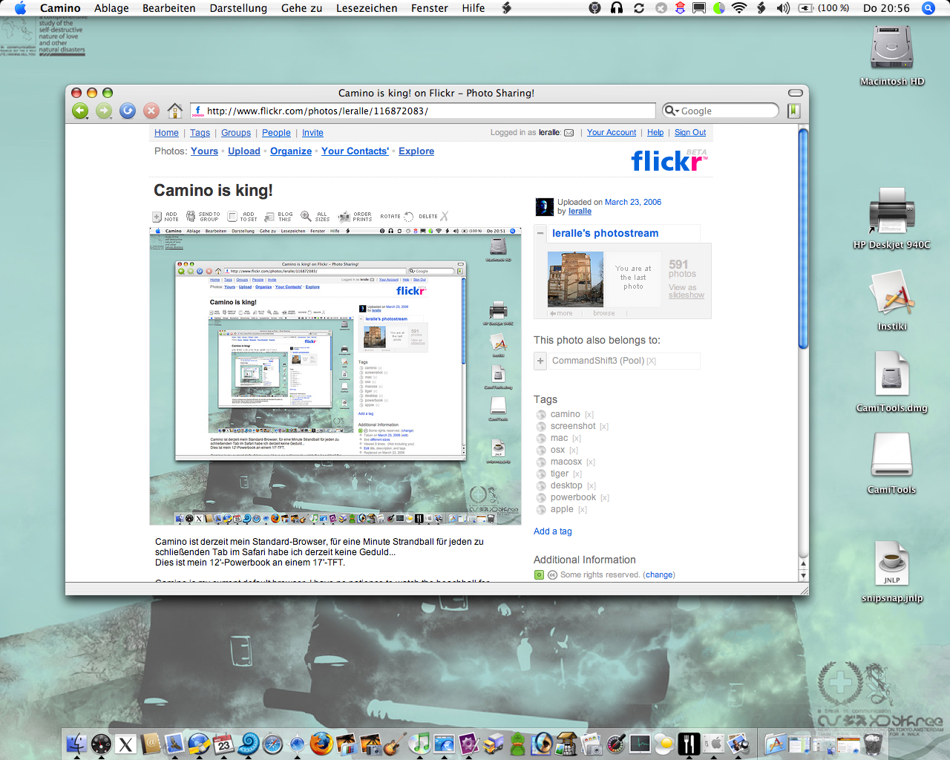Click the URL address field
Image resolution: width=950 pixels, height=760 pixels.
tap(423, 111)
